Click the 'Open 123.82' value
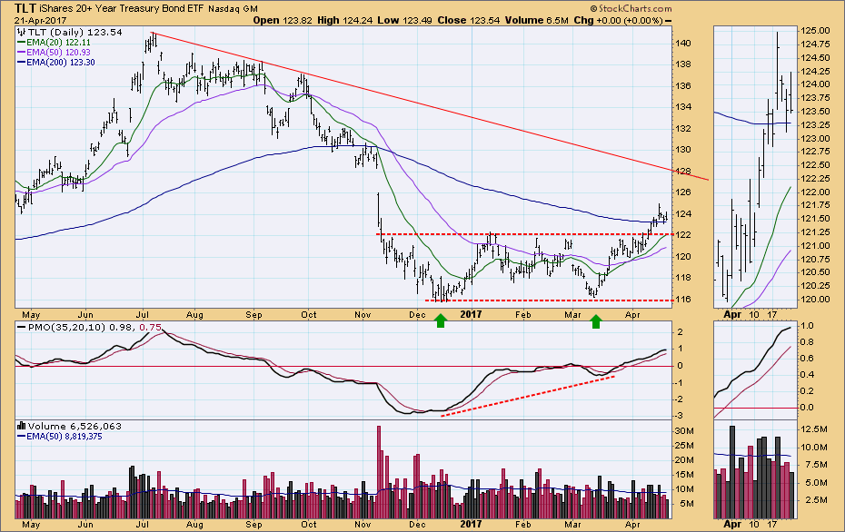This screenshot has width=845, height=532. (x=283, y=21)
